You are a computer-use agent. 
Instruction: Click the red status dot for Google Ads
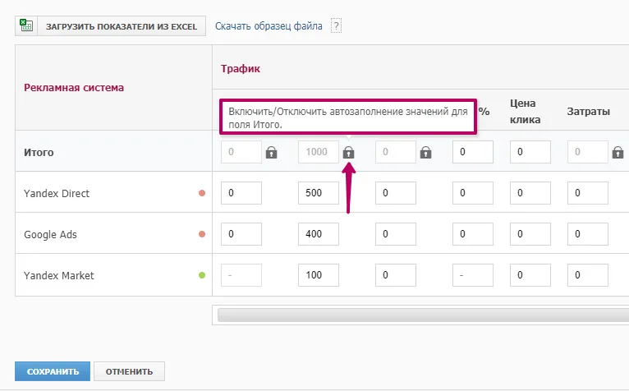(202, 234)
